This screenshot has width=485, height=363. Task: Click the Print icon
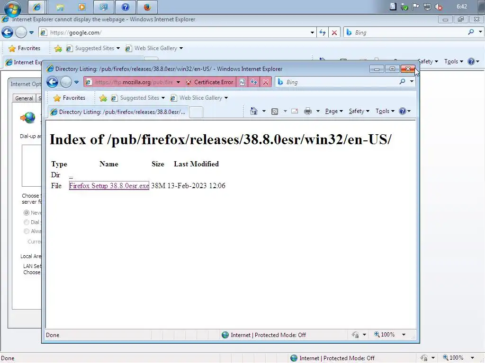click(308, 111)
